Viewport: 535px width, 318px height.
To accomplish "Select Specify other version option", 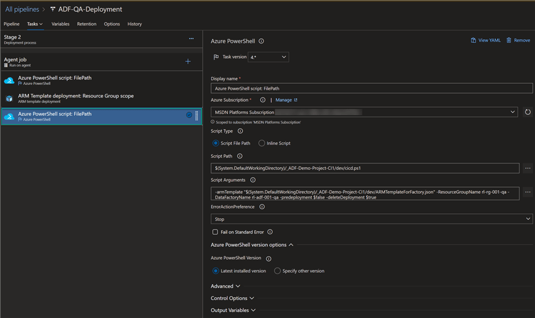I will point(278,271).
